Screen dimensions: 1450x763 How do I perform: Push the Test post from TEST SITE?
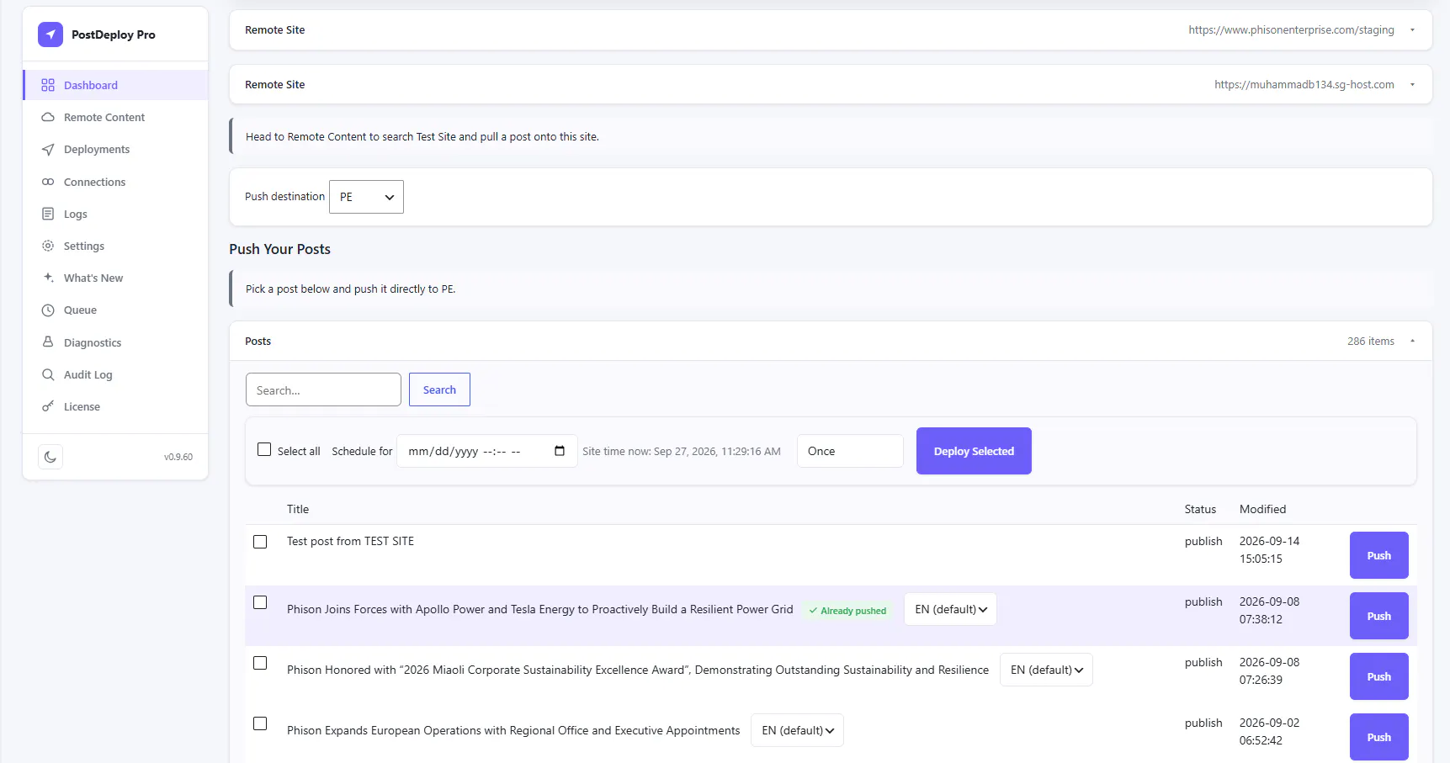coord(1378,555)
